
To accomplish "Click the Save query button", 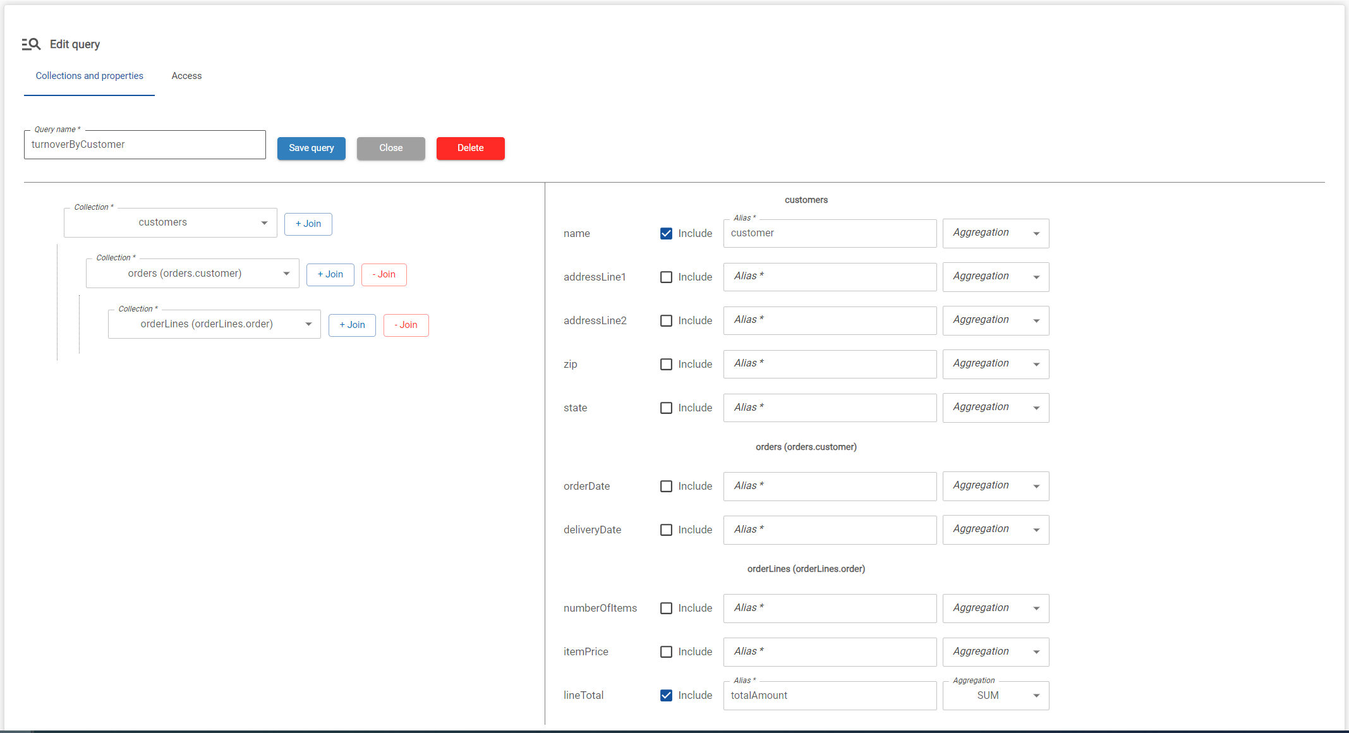I will click(311, 148).
